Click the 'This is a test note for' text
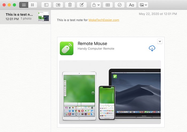This screenshot has width=187, height=132. [72, 20]
